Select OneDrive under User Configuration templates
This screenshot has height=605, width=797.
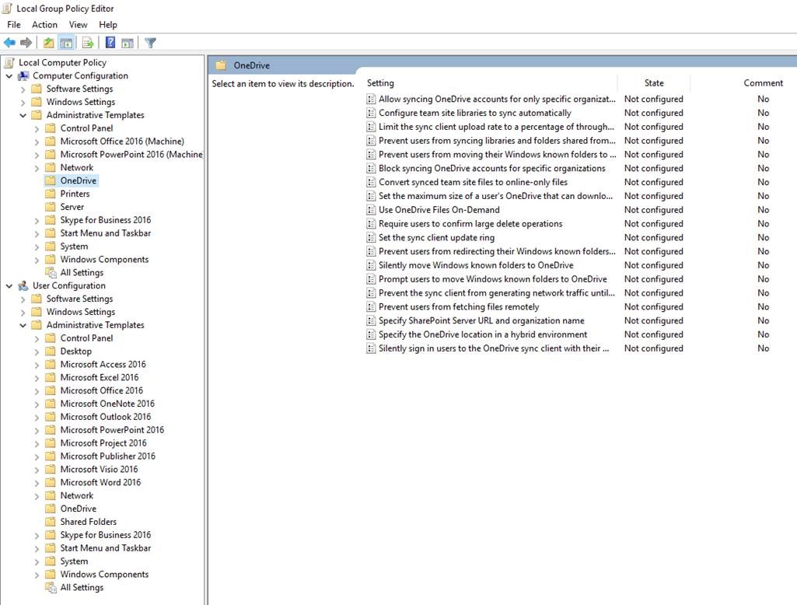tap(79, 509)
